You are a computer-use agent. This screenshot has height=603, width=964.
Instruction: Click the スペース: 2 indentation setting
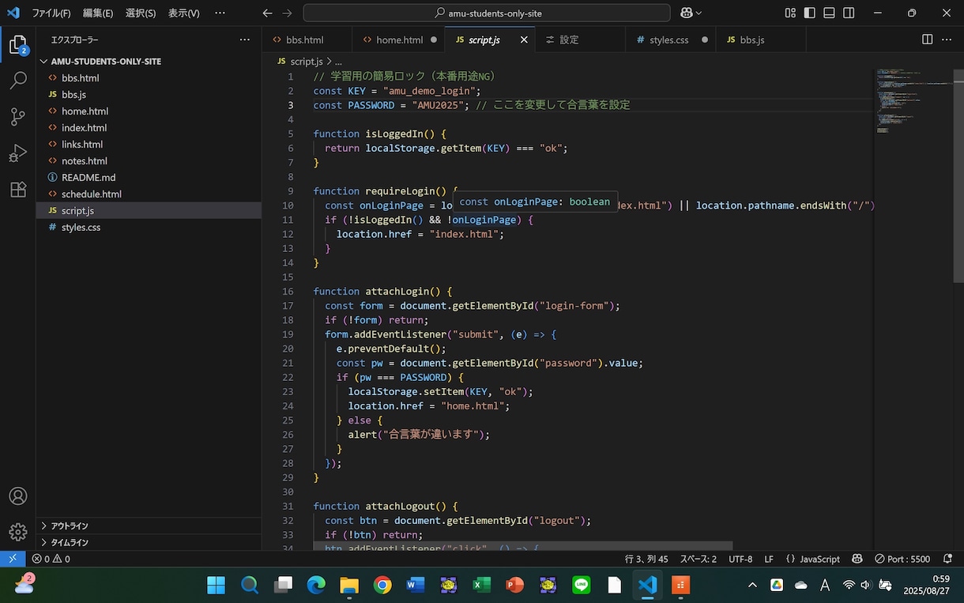pos(699,559)
